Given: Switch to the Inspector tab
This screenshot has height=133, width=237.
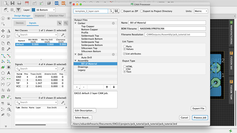Looking at the screenshot, I should point(40,16).
